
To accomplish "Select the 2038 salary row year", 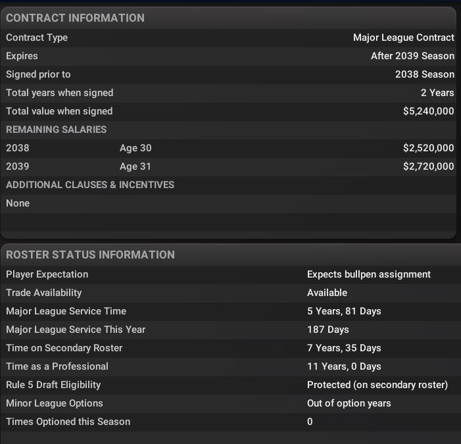I will [18, 148].
